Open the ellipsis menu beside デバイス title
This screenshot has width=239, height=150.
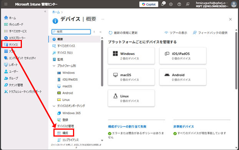coord(103,19)
